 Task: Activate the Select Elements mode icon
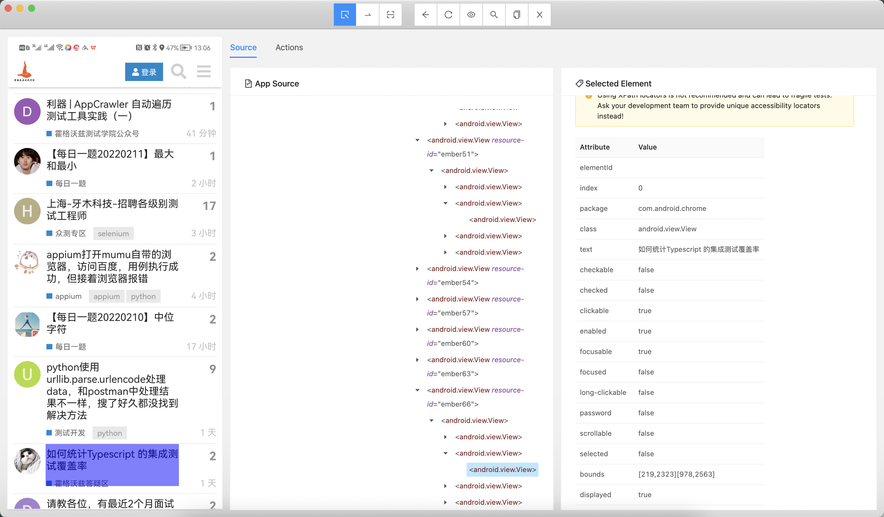pos(344,15)
